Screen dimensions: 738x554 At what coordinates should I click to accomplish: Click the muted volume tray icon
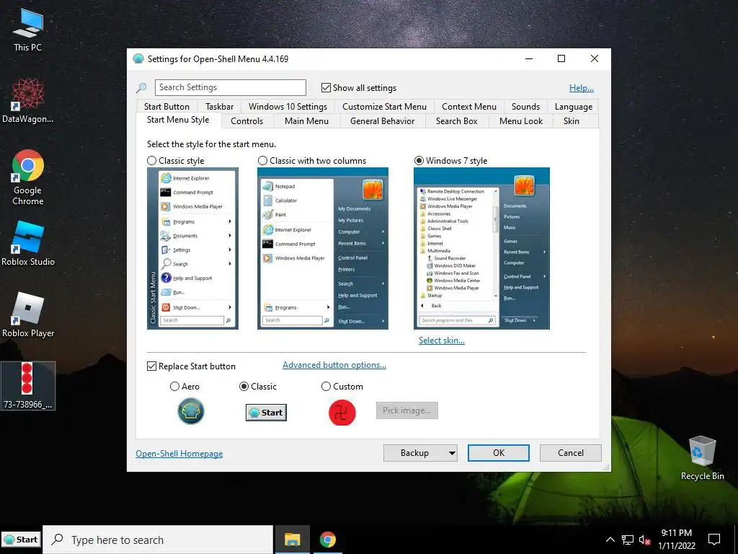[x=644, y=540]
